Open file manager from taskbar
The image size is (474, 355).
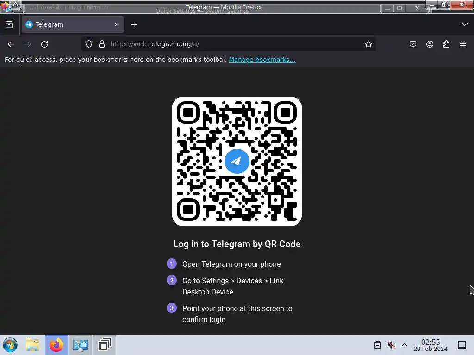[32, 345]
